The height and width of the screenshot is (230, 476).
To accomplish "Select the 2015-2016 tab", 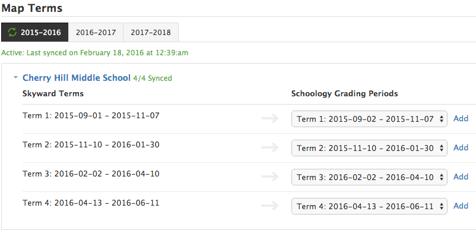I will pyautogui.click(x=34, y=32).
